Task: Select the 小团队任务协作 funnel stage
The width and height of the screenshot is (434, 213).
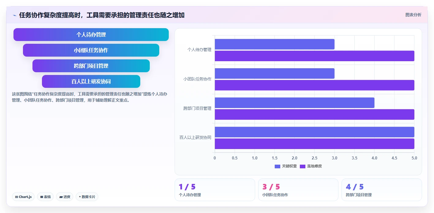Action: pyautogui.click(x=91, y=50)
